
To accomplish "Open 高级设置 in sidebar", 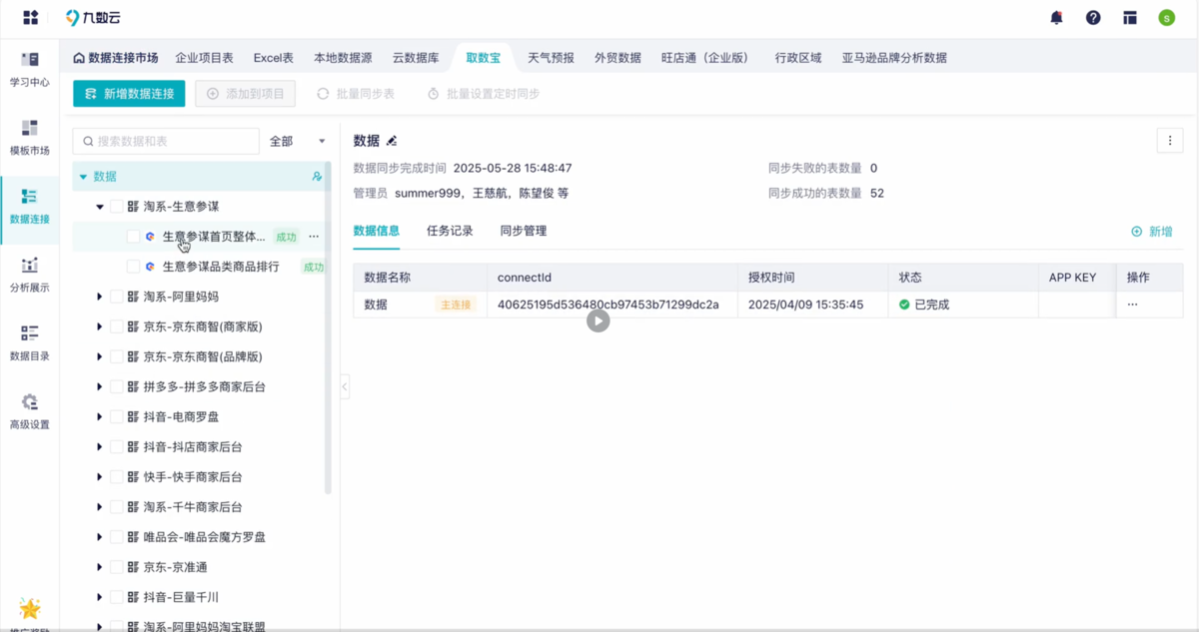I will coord(30,410).
